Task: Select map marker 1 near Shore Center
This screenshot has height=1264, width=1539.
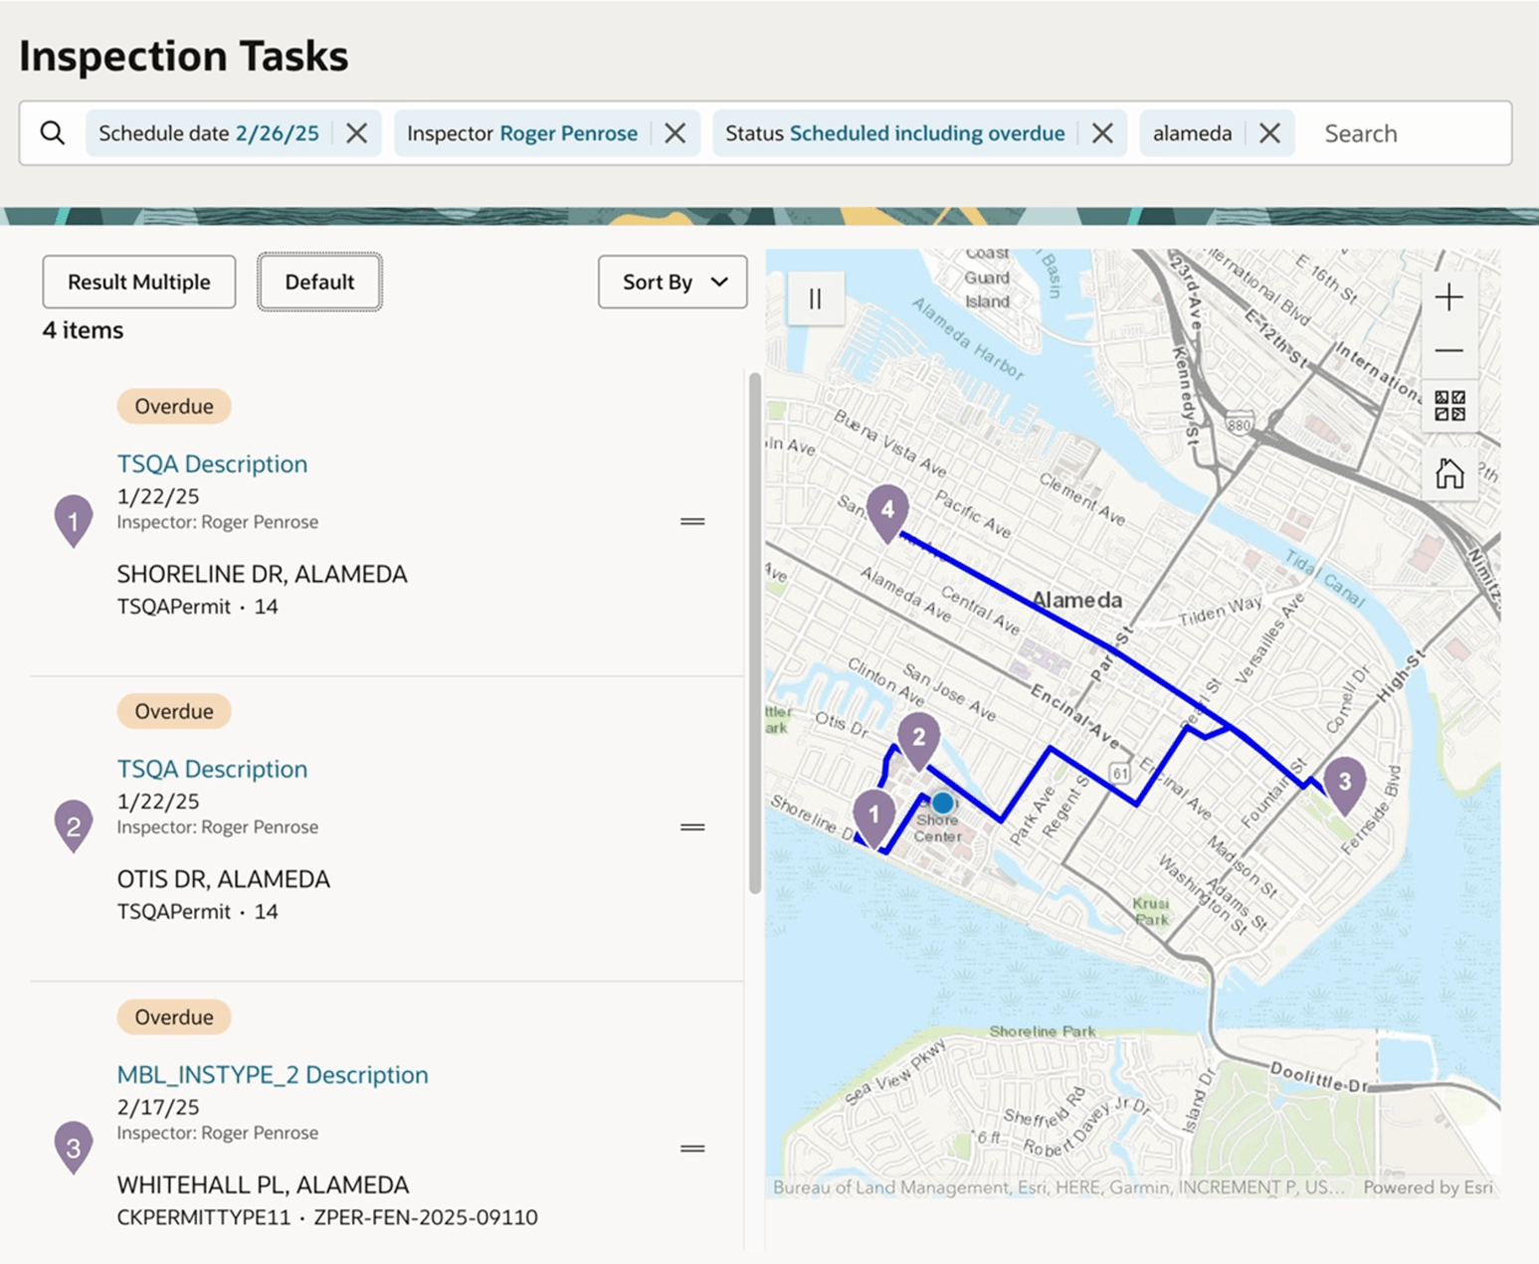Action: coord(873,813)
